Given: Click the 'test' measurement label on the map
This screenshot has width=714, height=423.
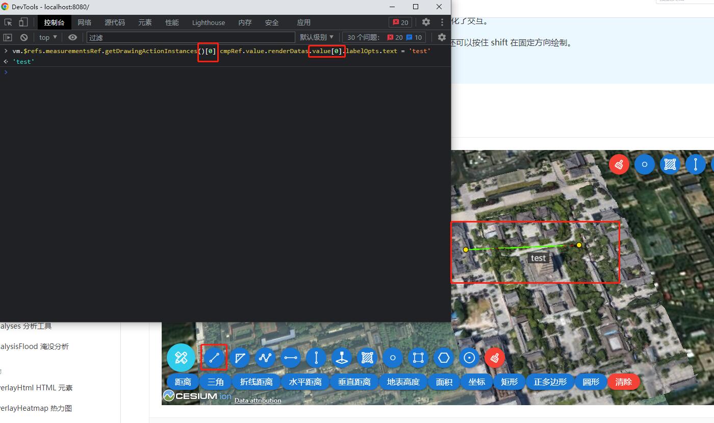Looking at the screenshot, I should (x=538, y=258).
